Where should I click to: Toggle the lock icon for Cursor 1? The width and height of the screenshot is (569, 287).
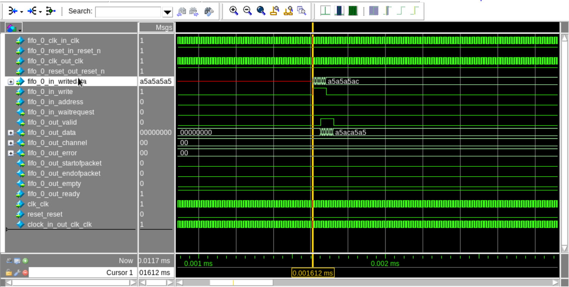[x=9, y=273]
